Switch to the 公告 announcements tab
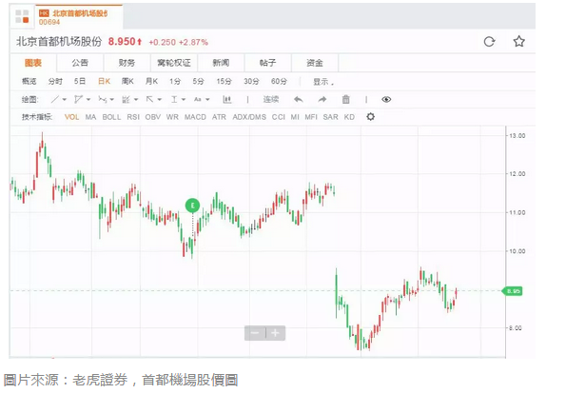This screenshot has height=394, width=566. [80, 63]
